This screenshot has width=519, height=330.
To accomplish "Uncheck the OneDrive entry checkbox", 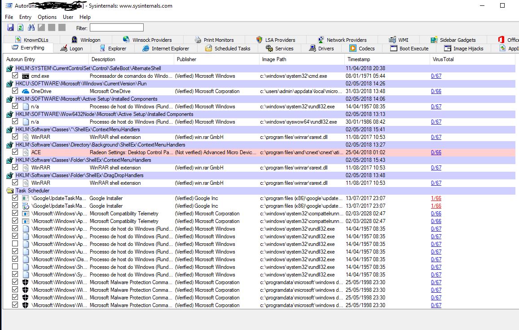I will 15,91.
